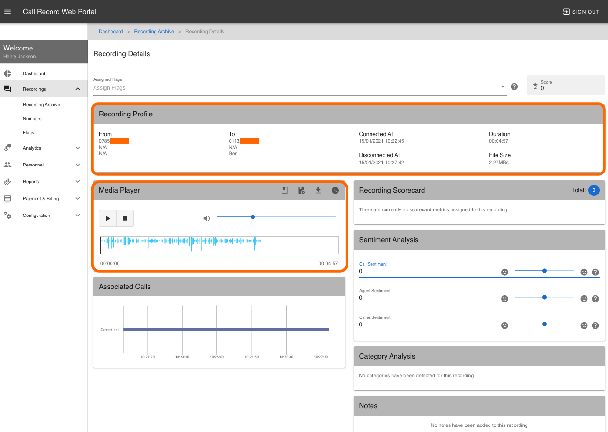The width and height of the screenshot is (608, 432).
Task: Click the star icon beside Score
Action: pyautogui.click(x=535, y=86)
